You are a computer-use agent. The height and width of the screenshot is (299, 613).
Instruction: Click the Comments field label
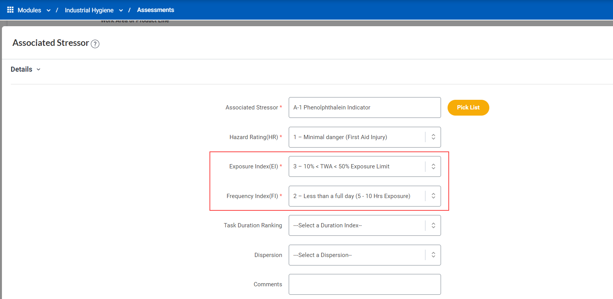[x=268, y=284]
